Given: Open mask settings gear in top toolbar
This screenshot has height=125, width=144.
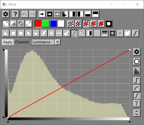Looking at the screenshot, I should (6, 14).
